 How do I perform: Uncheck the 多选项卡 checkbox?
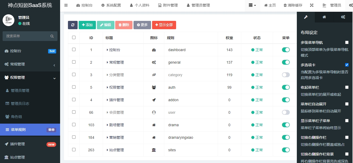pyautogui.click(x=347, y=65)
